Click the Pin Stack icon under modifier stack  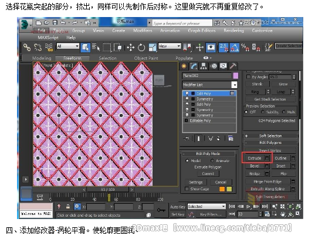pyautogui.click(x=187, y=139)
